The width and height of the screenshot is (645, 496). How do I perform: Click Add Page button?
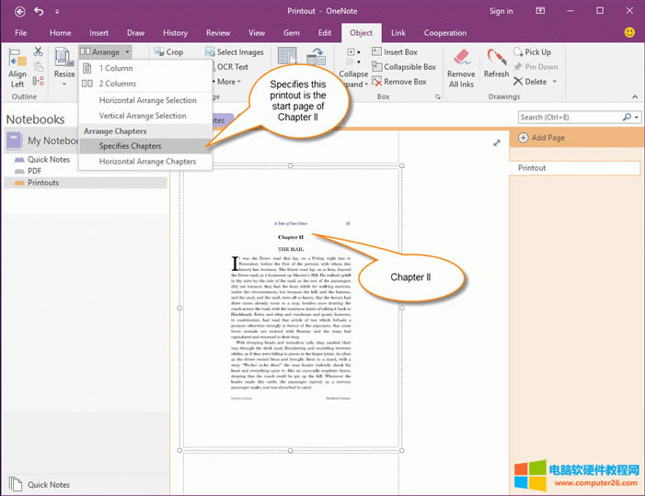(x=546, y=138)
